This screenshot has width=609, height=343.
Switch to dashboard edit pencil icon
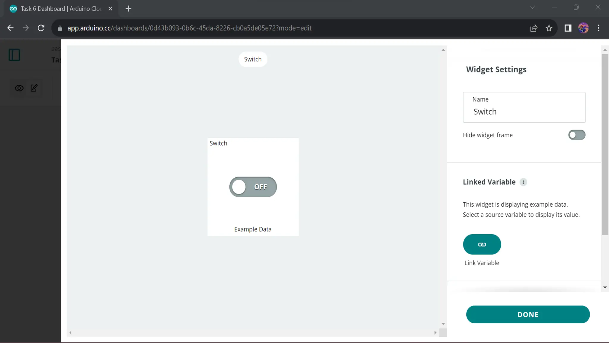[34, 88]
